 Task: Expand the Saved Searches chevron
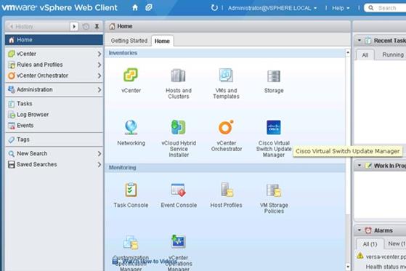(100, 164)
